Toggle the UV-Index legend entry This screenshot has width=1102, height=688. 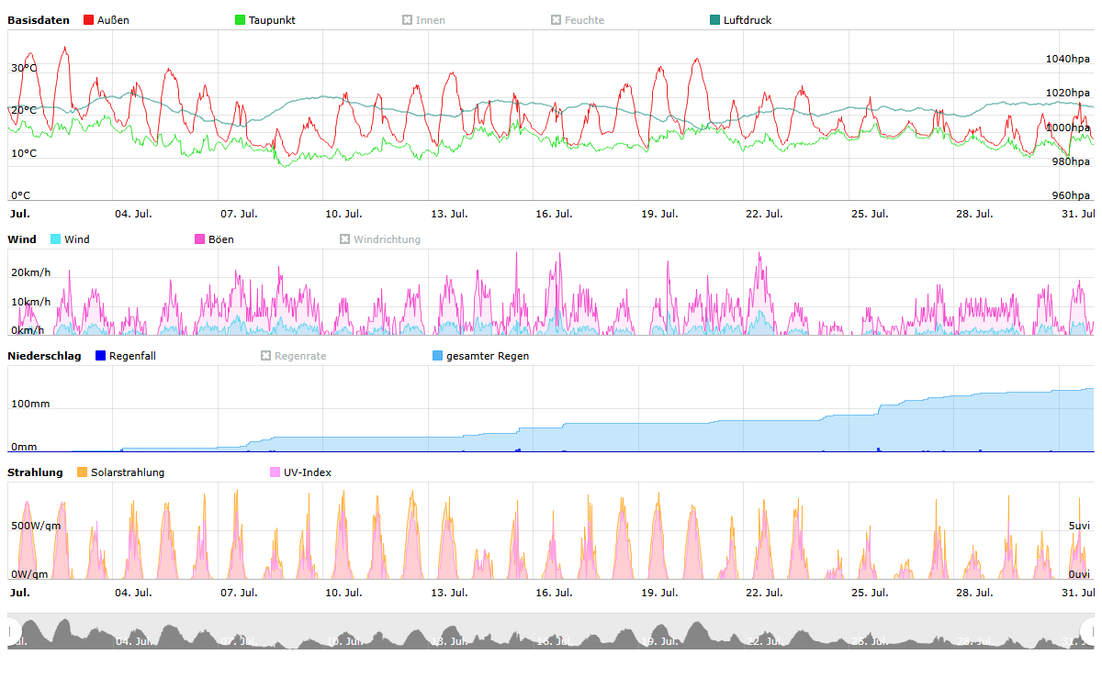(x=299, y=472)
